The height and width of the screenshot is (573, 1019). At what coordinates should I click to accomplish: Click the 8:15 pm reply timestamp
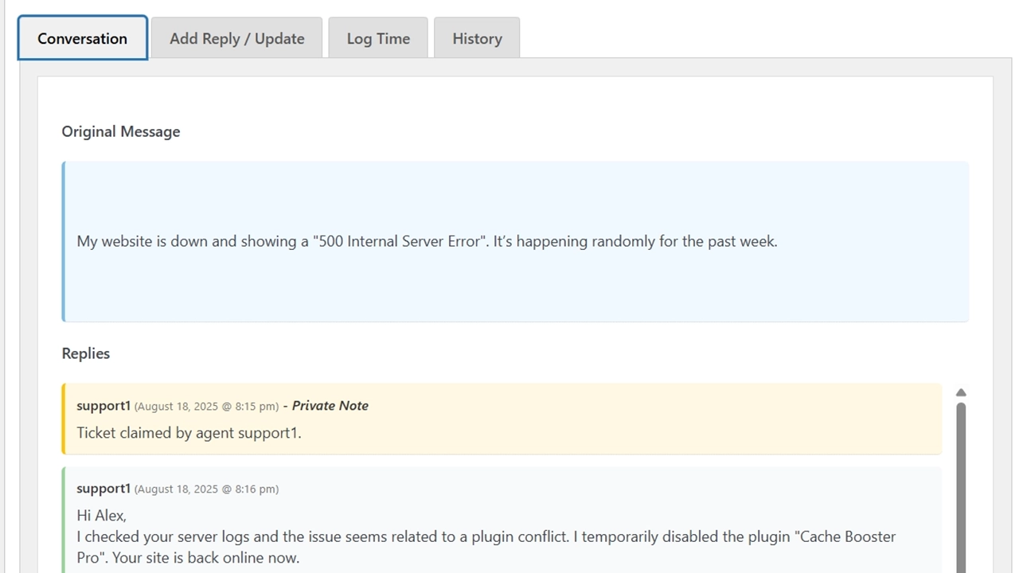click(206, 407)
